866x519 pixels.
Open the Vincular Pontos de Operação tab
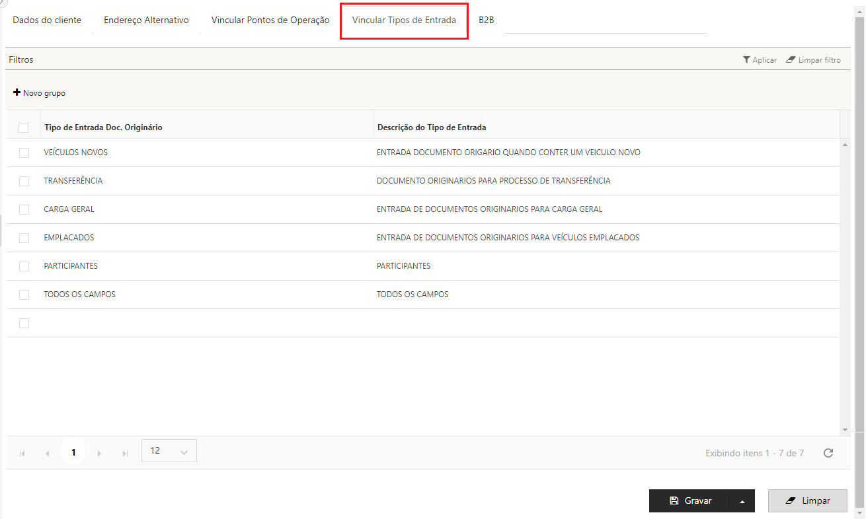pos(270,20)
